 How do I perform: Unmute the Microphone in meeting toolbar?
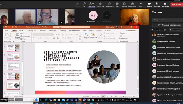pyautogui.click(x=157, y=5)
